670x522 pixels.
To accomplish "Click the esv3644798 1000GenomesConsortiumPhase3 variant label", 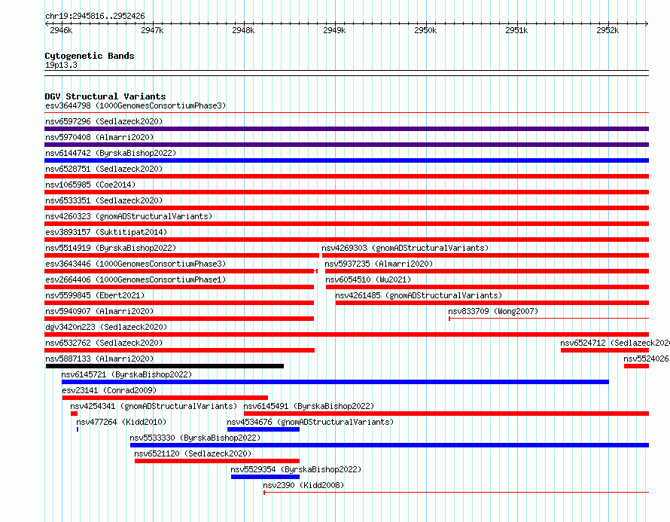I will pos(136,105).
